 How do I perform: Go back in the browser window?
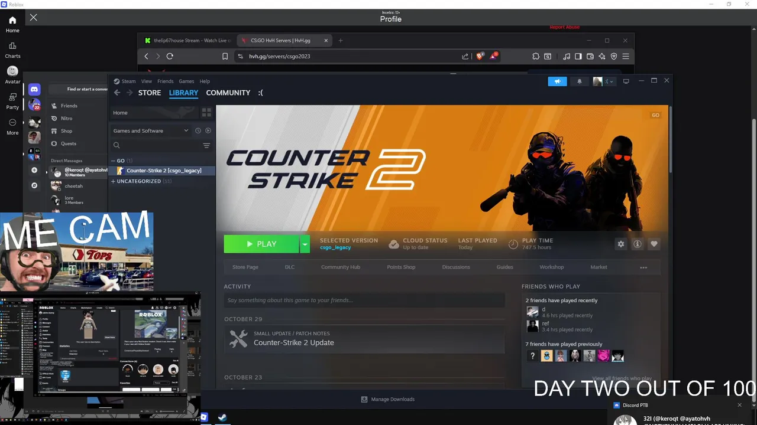pos(147,56)
